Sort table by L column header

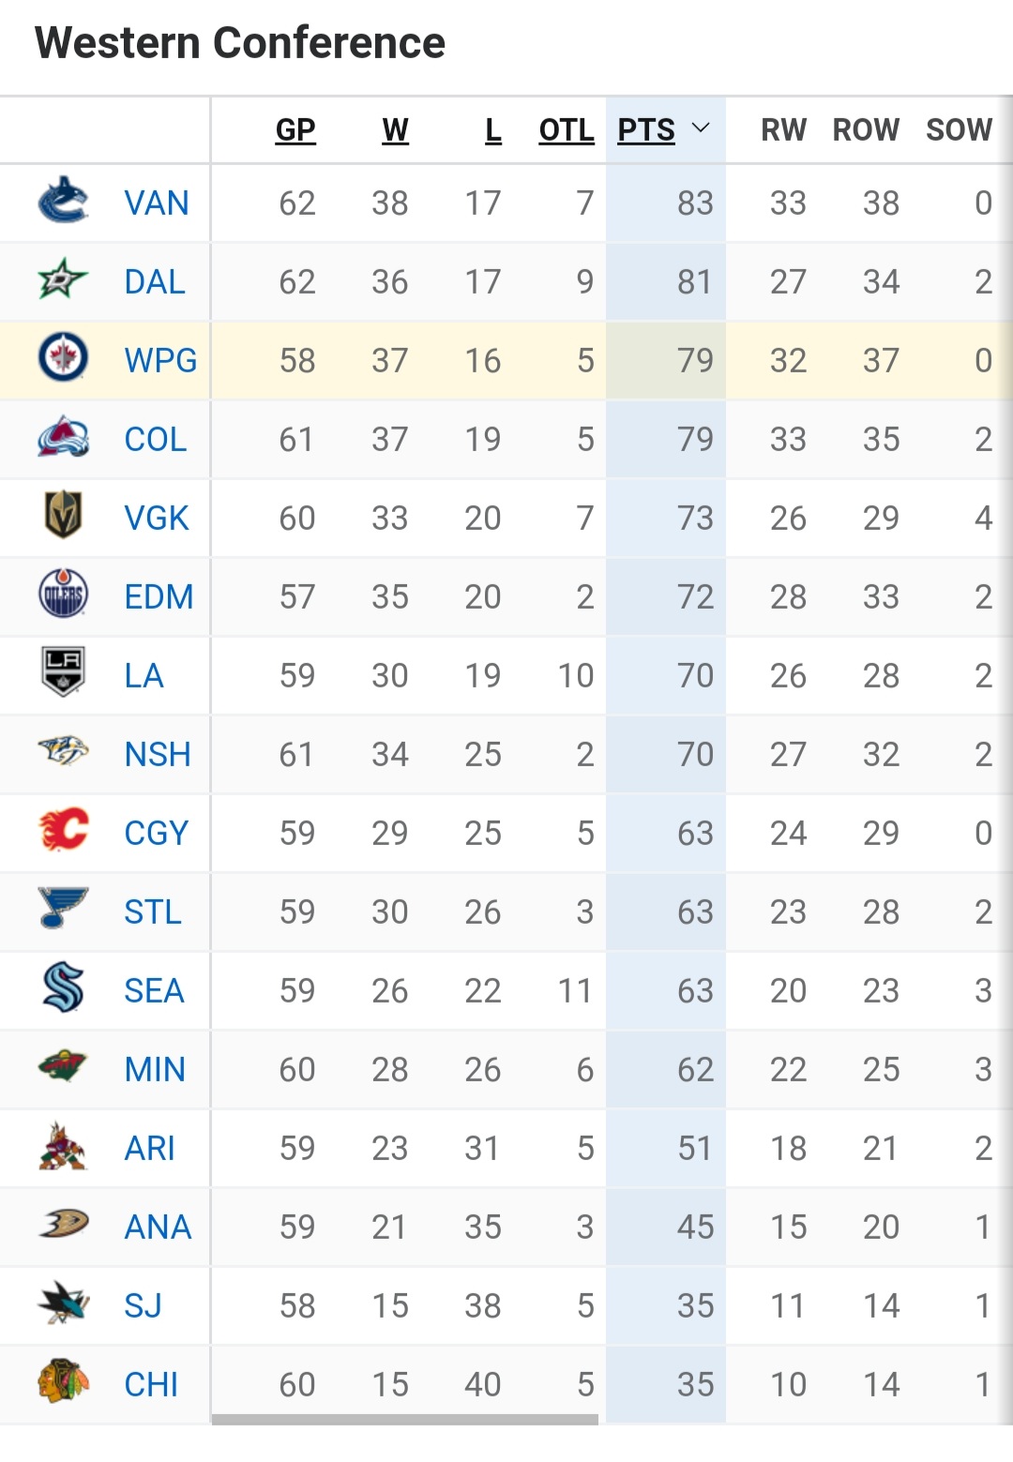click(492, 129)
